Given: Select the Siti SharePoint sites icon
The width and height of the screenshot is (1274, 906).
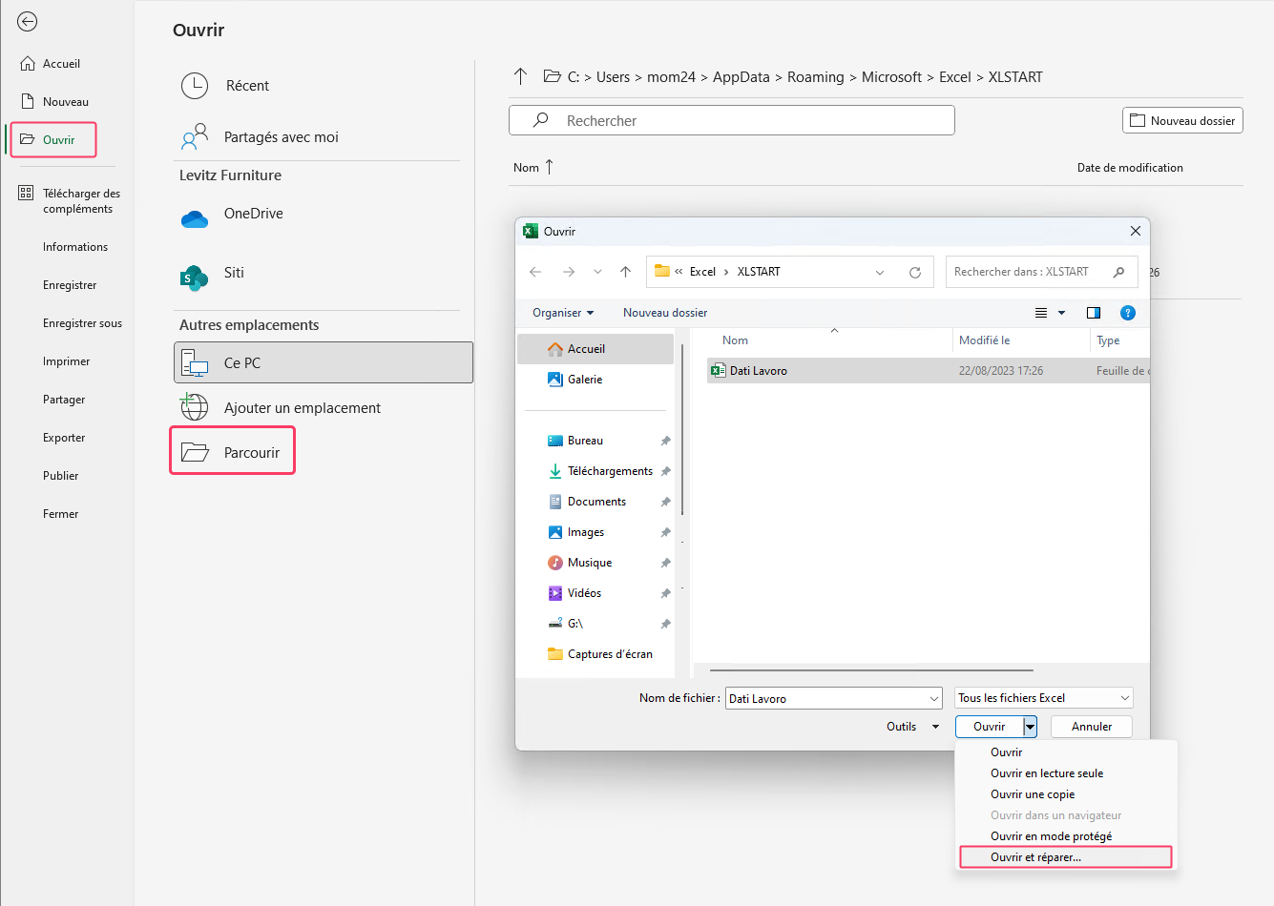Looking at the screenshot, I should pyautogui.click(x=195, y=279).
